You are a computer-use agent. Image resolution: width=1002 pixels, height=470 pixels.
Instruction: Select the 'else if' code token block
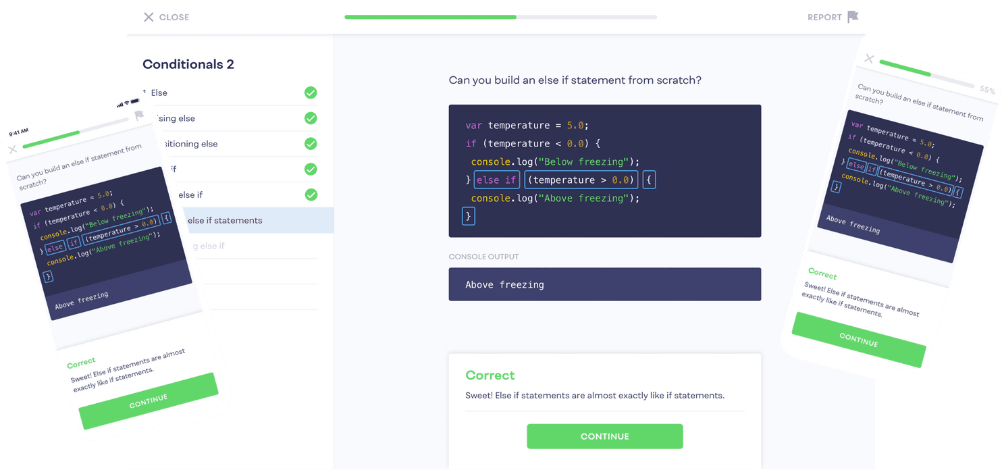coord(496,180)
